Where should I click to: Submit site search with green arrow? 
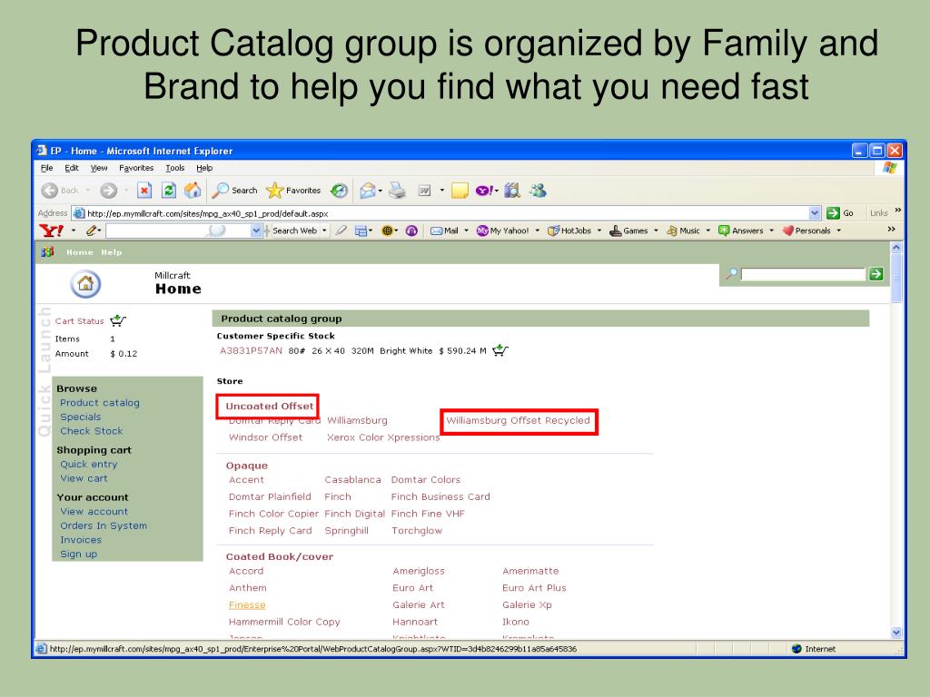pyautogui.click(x=876, y=274)
